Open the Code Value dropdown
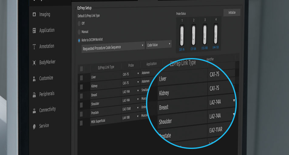Viewport: 289px width, 155px height. pyautogui.click(x=158, y=44)
